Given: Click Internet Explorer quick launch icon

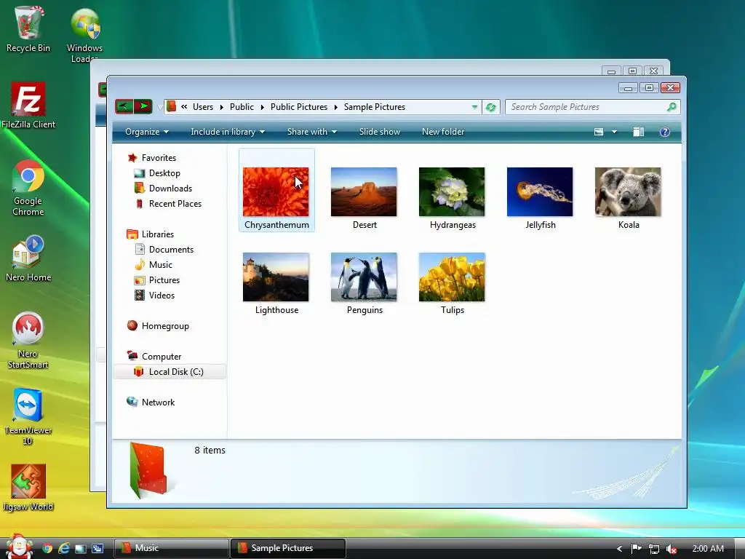Looking at the screenshot, I should (64, 549).
